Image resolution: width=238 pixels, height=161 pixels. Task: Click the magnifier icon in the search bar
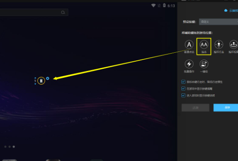(x=63, y=13)
